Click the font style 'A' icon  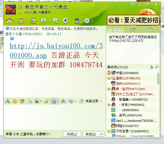pyautogui.click(x=8, y=101)
